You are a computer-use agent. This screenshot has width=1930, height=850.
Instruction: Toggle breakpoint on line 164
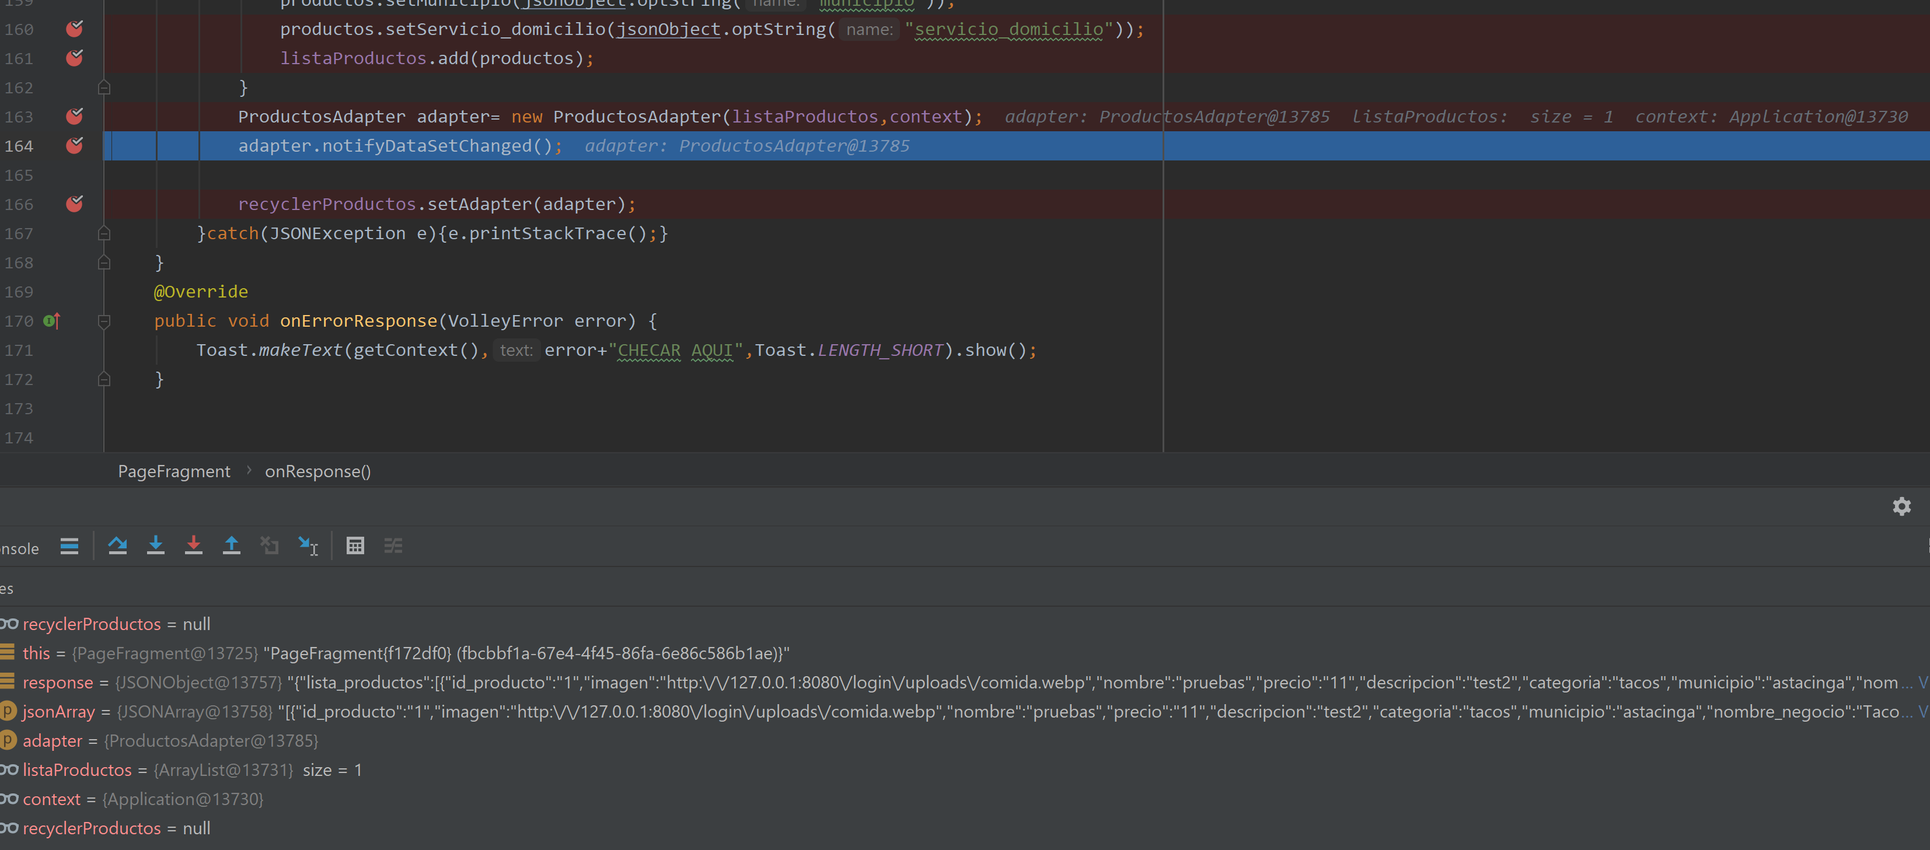[x=74, y=145]
